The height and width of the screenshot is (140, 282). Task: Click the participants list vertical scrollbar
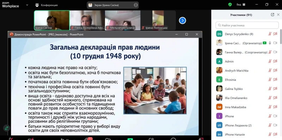click(281, 37)
